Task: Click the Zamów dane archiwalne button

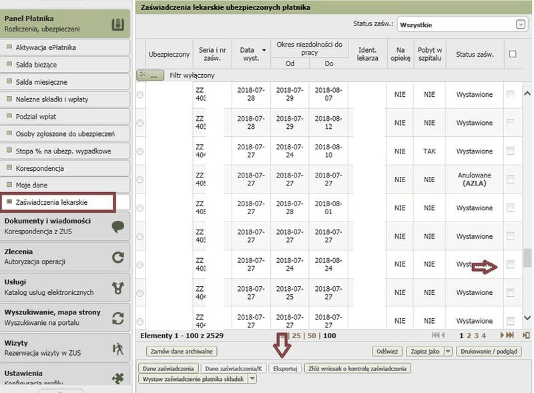Action: click(x=182, y=351)
